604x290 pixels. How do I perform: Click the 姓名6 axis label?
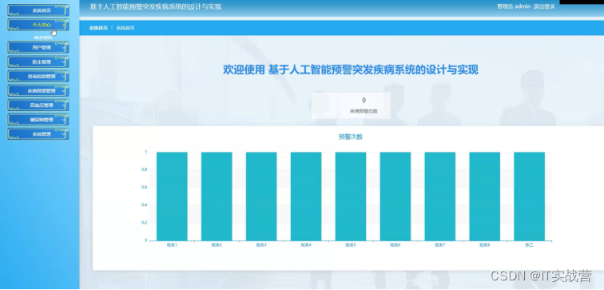click(395, 245)
